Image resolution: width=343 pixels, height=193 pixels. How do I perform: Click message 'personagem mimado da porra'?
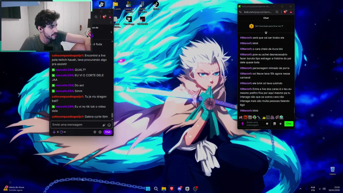tap(271, 68)
